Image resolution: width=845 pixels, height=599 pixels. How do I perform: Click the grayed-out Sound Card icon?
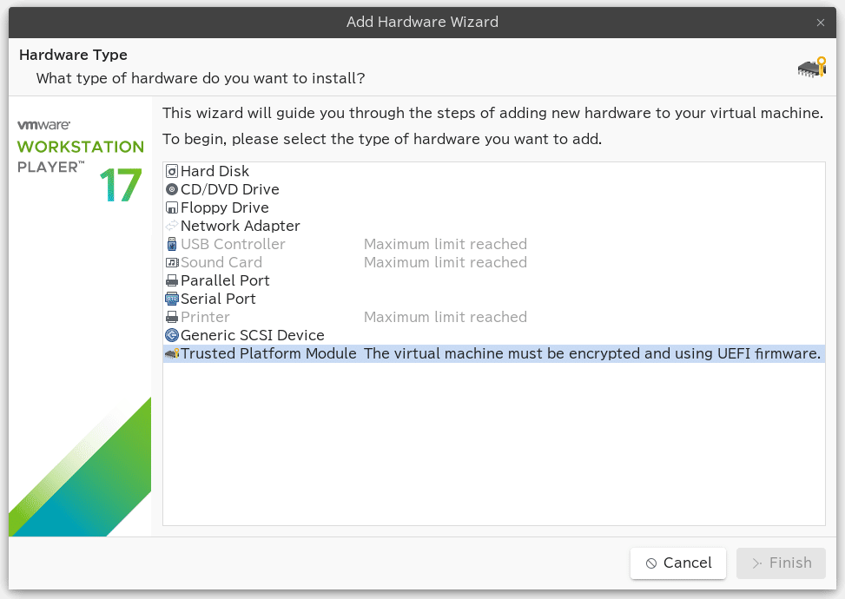point(173,262)
